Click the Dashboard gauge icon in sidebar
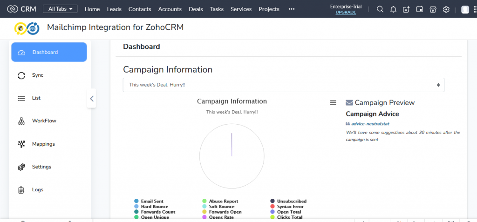The image size is (477, 222). [x=21, y=53]
